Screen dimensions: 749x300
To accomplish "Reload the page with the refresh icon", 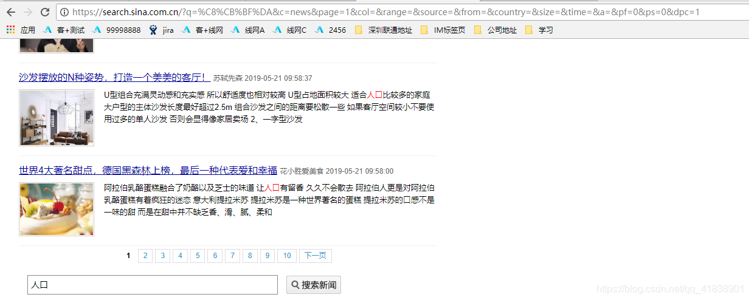I will point(44,12).
